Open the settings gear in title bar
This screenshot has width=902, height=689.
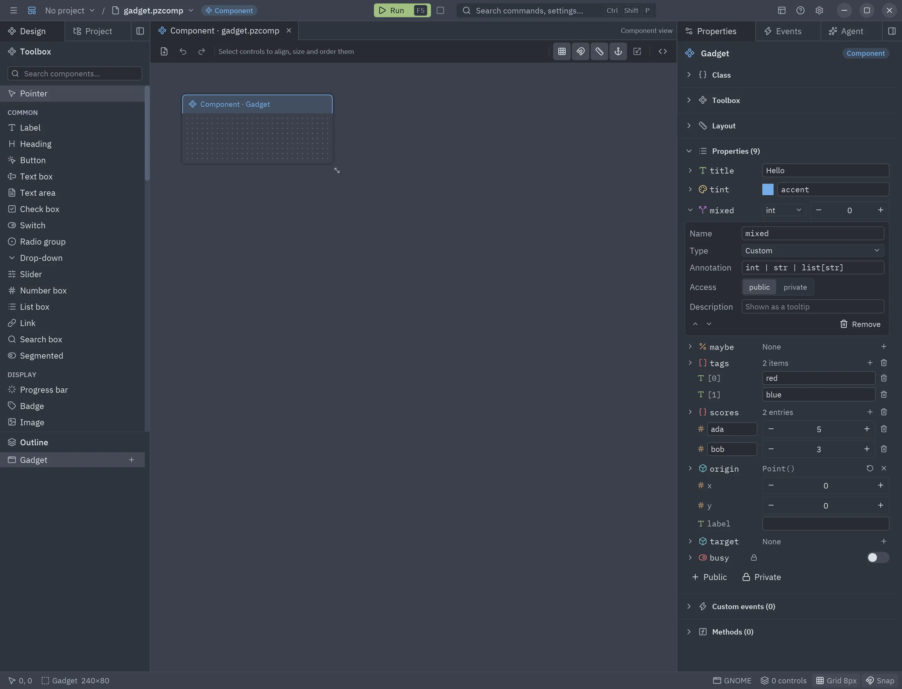819,11
